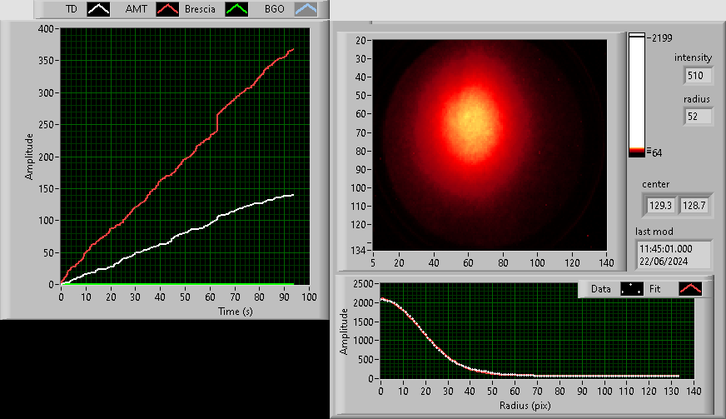Select the center field showing 129.3
This screenshot has width=726, height=419.
tap(659, 204)
